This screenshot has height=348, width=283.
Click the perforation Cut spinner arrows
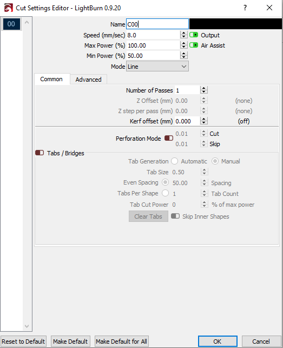coord(204,134)
